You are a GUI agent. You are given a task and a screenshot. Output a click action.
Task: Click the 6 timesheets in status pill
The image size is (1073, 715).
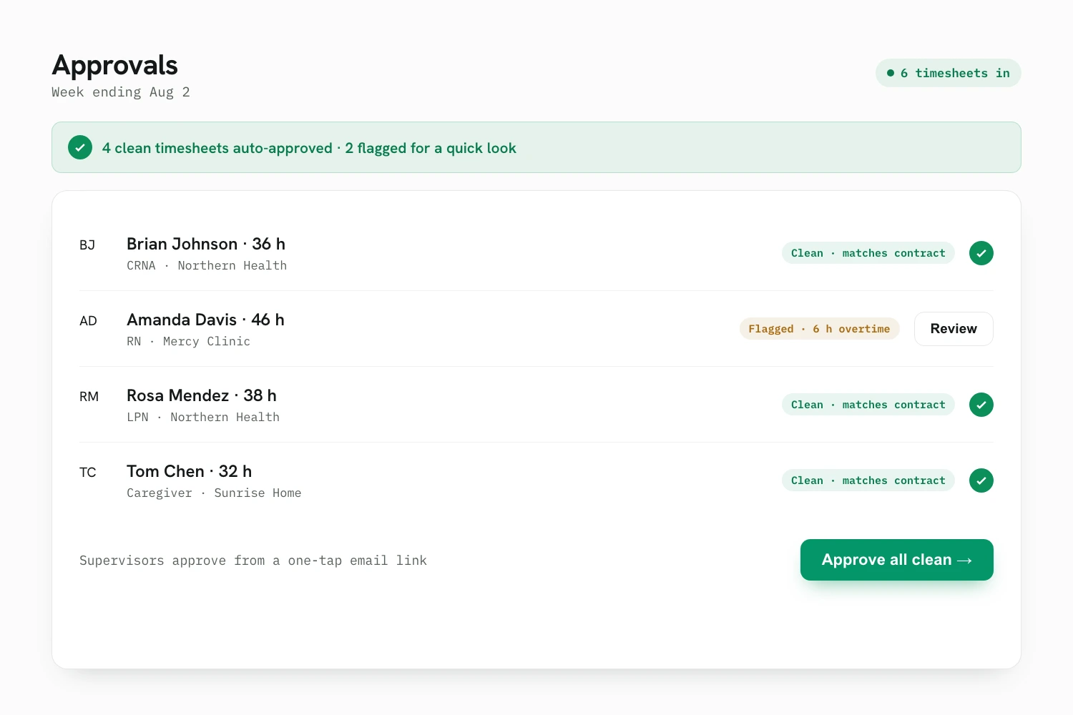click(x=949, y=73)
